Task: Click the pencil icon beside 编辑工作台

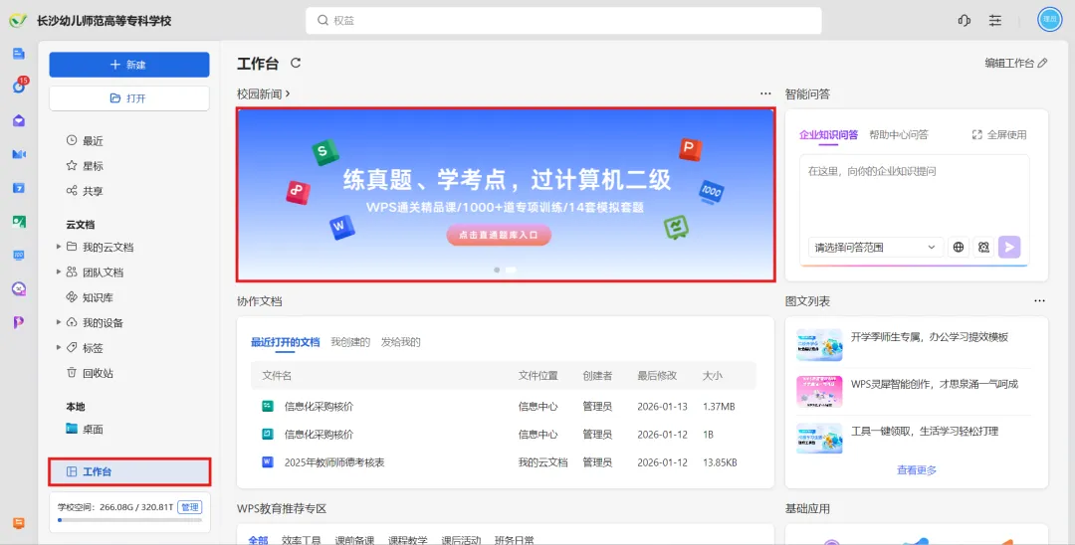Action: click(x=1043, y=63)
